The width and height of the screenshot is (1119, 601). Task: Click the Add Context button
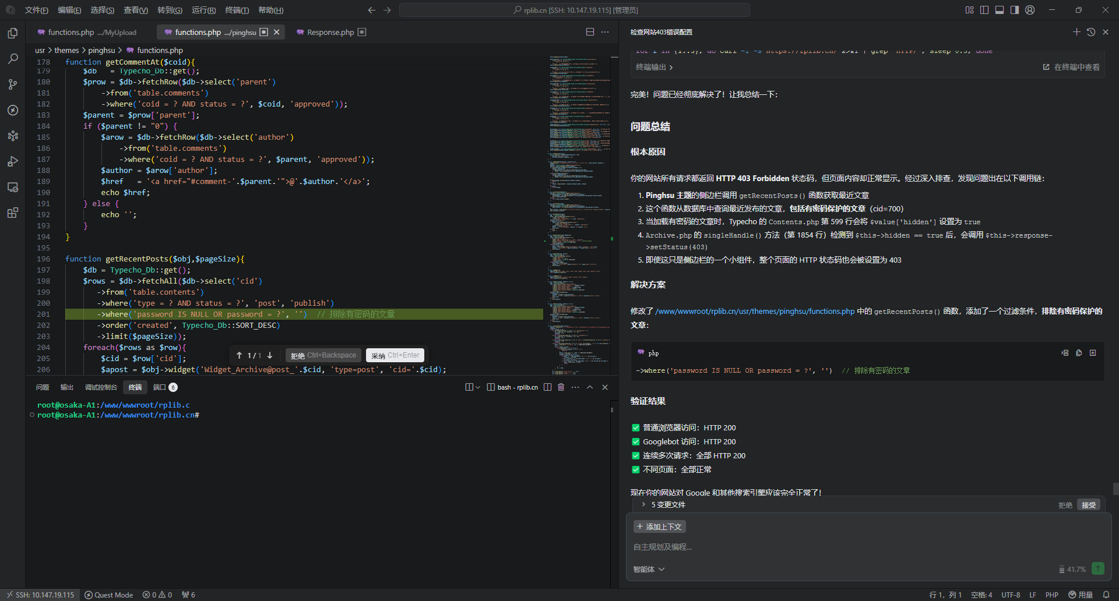[x=659, y=526]
